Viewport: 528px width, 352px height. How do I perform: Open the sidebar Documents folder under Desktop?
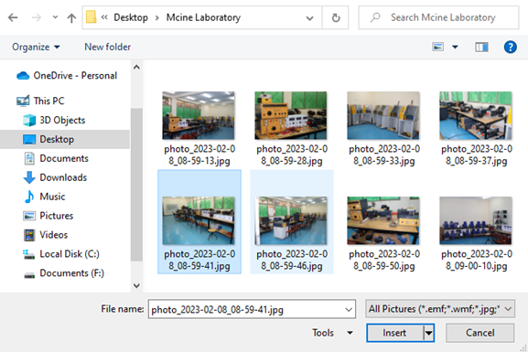pos(56,158)
